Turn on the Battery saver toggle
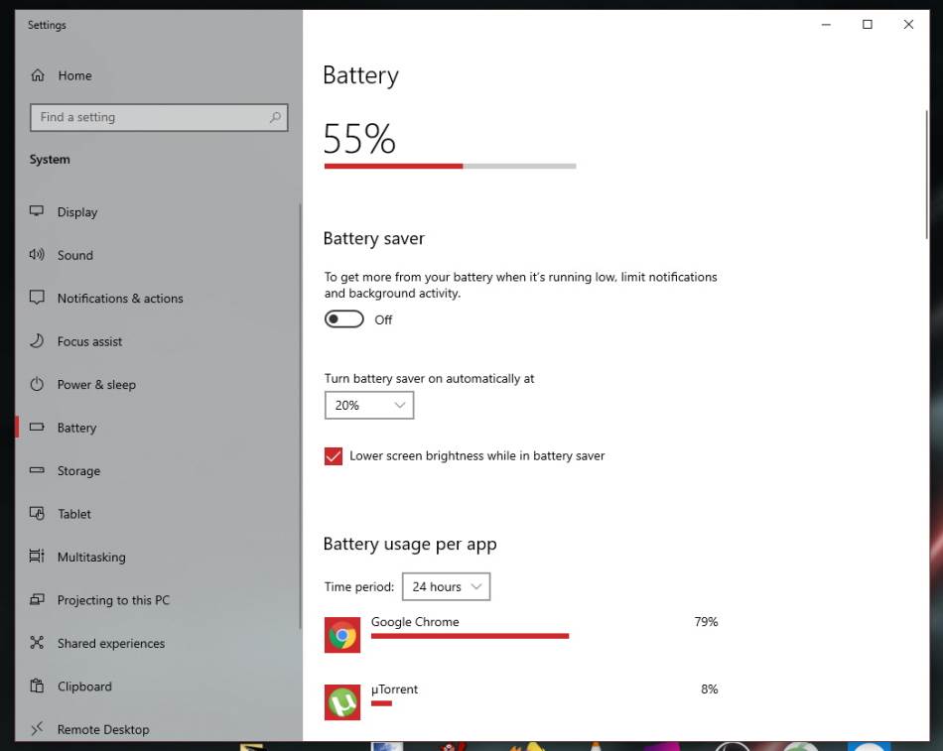This screenshot has height=751, width=943. pyautogui.click(x=344, y=319)
